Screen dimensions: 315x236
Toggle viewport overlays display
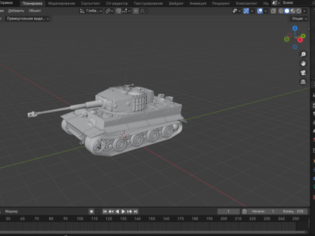(260, 11)
